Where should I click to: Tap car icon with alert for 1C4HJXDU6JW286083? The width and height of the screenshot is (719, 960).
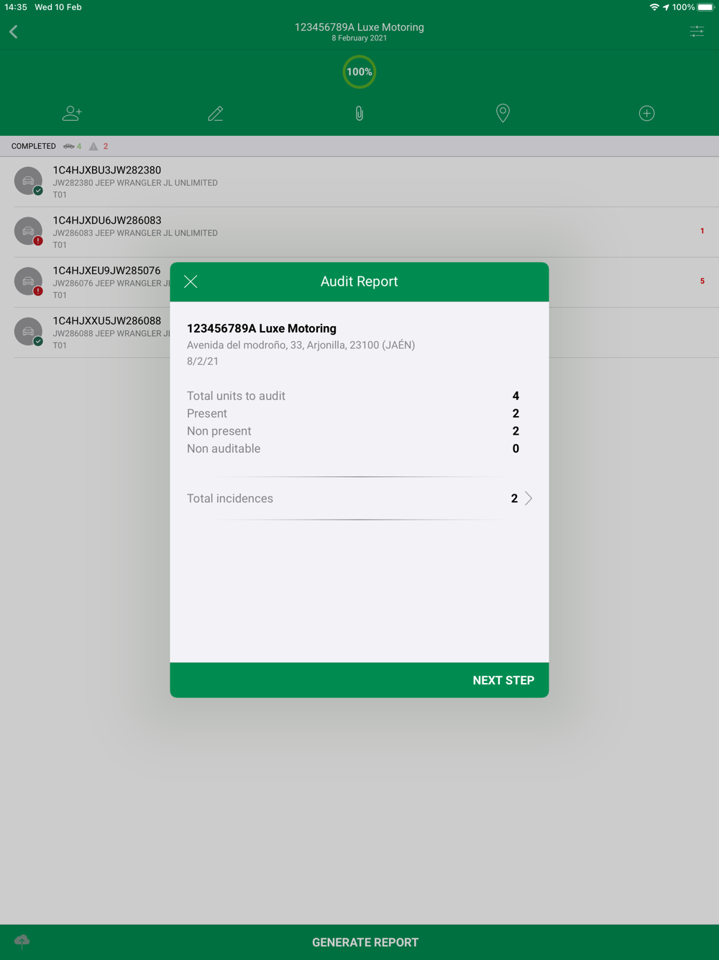pos(29,231)
